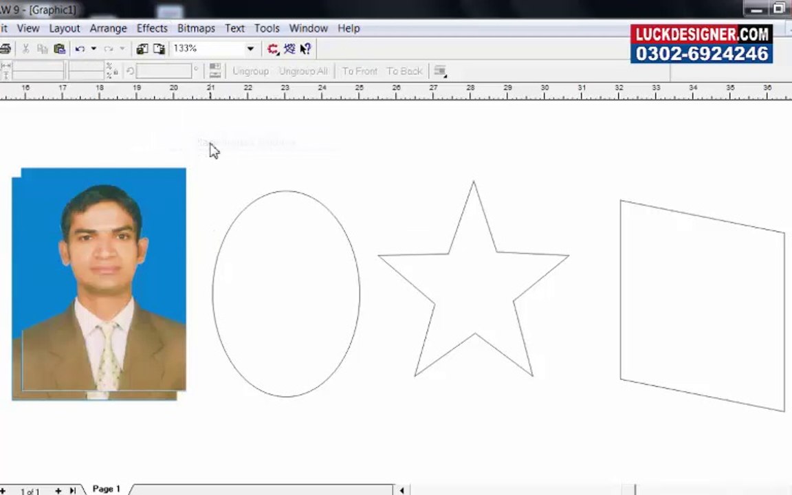The image size is (792, 495).
Task: Open the View menu
Action: [x=28, y=28]
